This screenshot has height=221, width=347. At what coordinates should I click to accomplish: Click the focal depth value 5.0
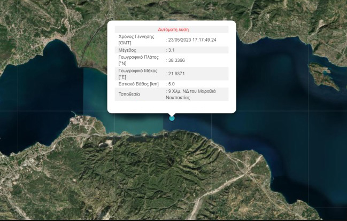(172, 84)
